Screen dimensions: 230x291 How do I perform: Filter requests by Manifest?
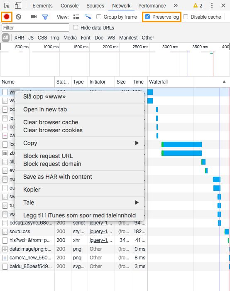click(x=128, y=38)
